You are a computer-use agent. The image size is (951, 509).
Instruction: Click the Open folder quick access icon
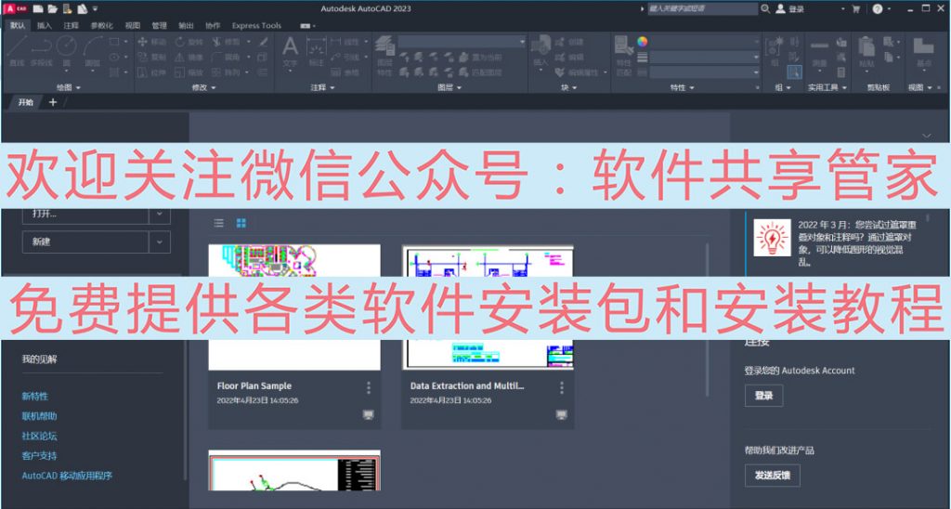[53, 8]
